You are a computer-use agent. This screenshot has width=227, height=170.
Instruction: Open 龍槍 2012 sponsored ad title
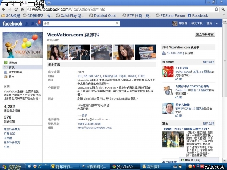(186, 129)
